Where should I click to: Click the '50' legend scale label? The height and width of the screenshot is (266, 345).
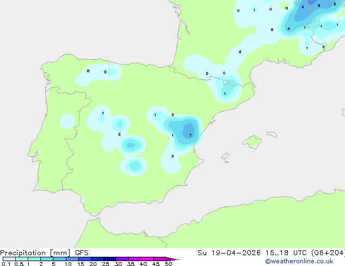click(168, 264)
